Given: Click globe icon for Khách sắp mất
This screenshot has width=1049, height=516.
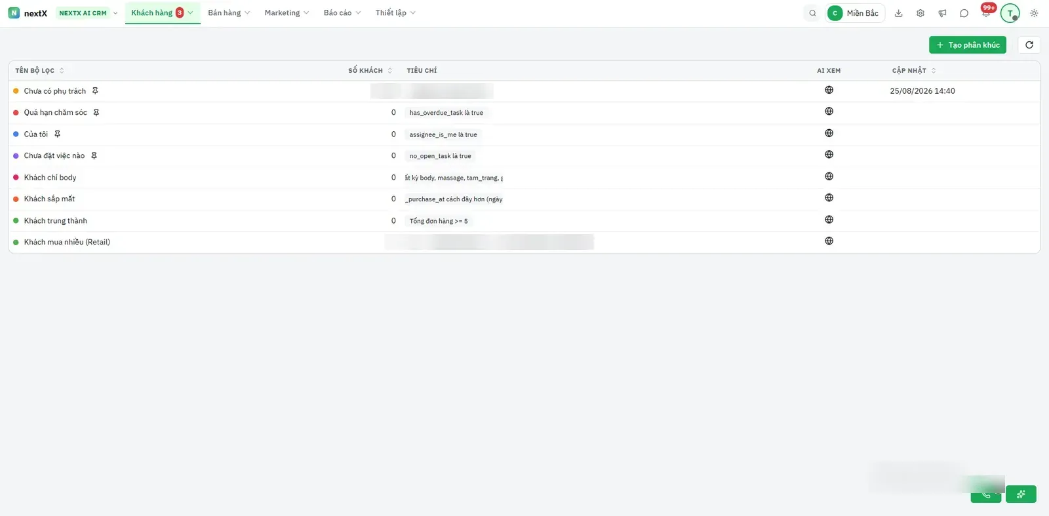Looking at the screenshot, I should pos(829,198).
